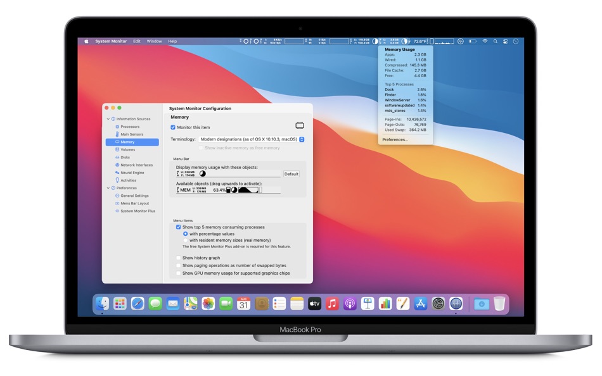This screenshot has width=602, height=376.
Task: Select with resident memory sizes option
Action: pos(186,240)
